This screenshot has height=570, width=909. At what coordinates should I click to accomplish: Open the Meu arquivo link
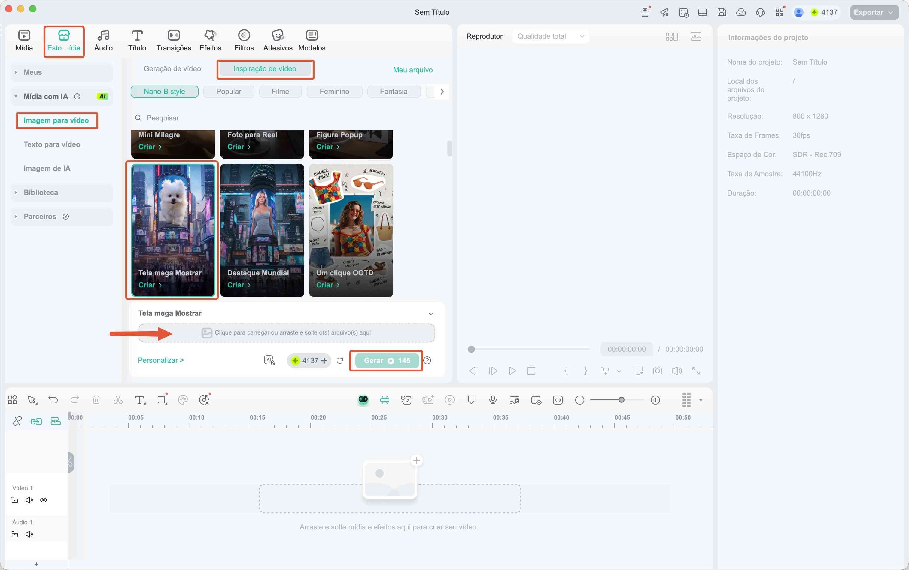(412, 70)
